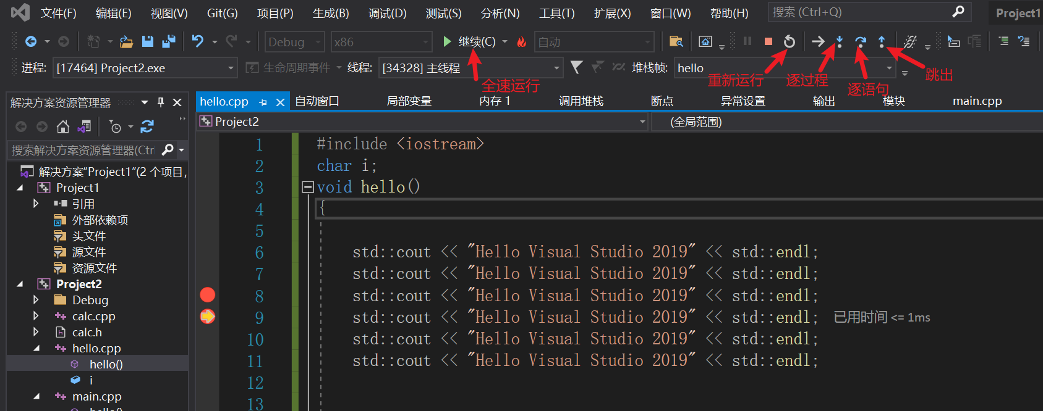Click the Open File folder icon
Viewport: 1043px width, 411px height.
[126, 41]
